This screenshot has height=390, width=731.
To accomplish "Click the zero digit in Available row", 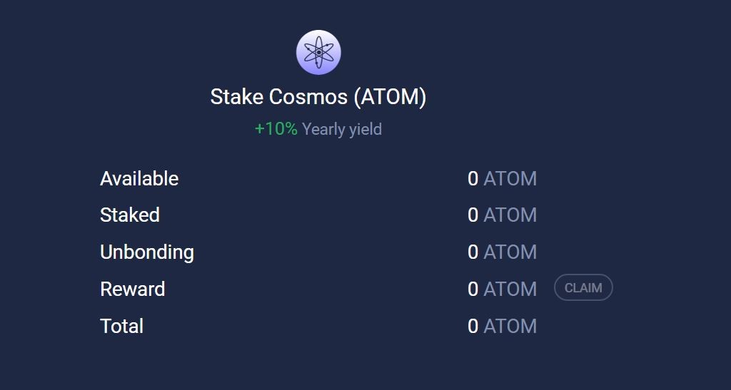I will pyautogui.click(x=473, y=179).
